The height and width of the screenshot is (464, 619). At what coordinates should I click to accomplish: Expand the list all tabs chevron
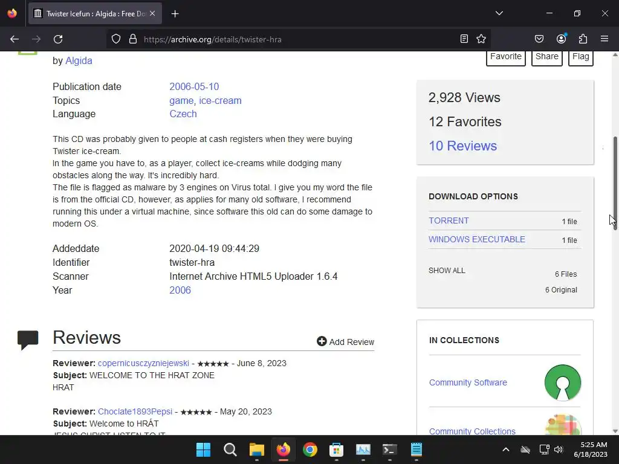(499, 13)
